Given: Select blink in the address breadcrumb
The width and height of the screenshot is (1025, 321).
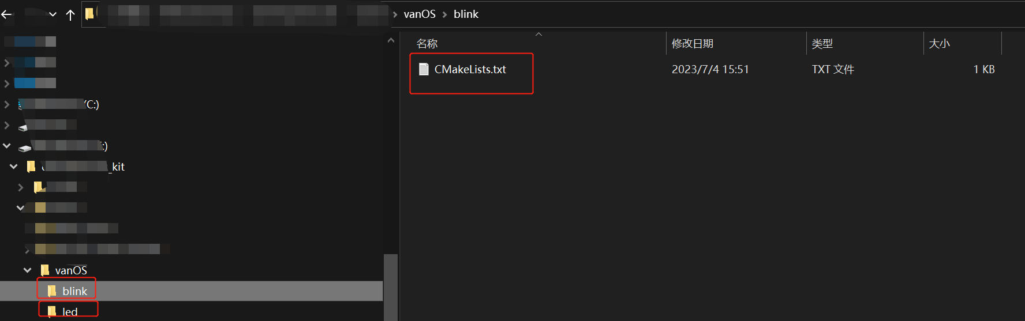Looking at the screenshot, I should point(466,14).
